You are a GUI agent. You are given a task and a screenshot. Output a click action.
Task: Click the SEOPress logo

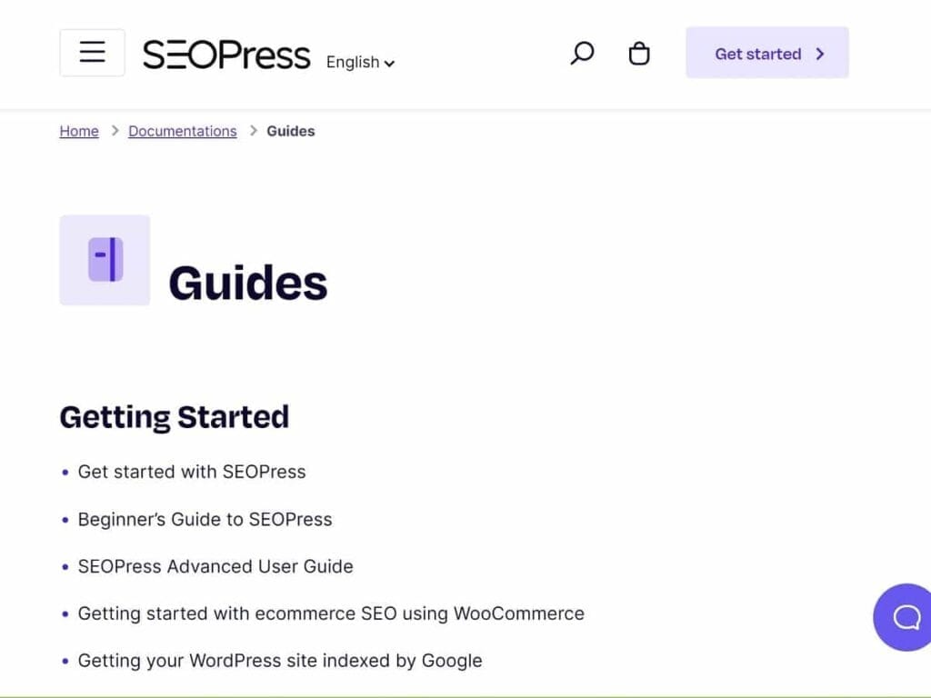(x=225, y=55)
